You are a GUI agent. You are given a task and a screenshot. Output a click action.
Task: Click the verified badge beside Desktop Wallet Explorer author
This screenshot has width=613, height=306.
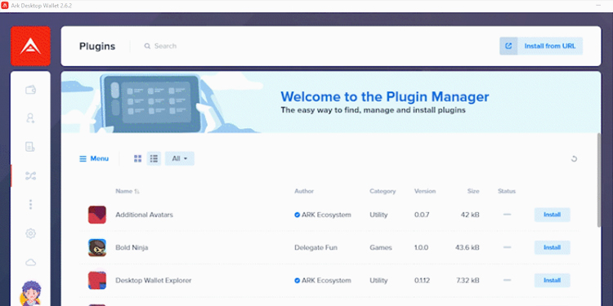(298, 280)
